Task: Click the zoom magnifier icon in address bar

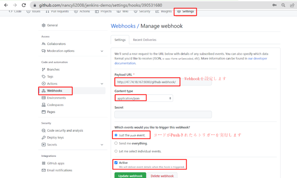Action: tap(283, 5)
